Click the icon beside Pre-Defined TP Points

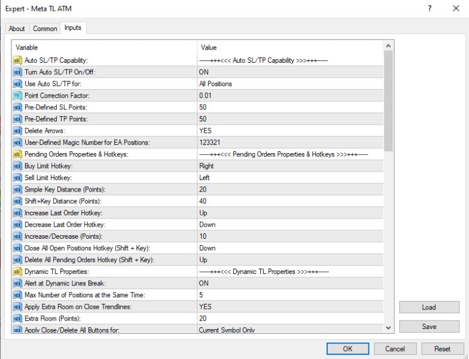[x=17, y=119]
